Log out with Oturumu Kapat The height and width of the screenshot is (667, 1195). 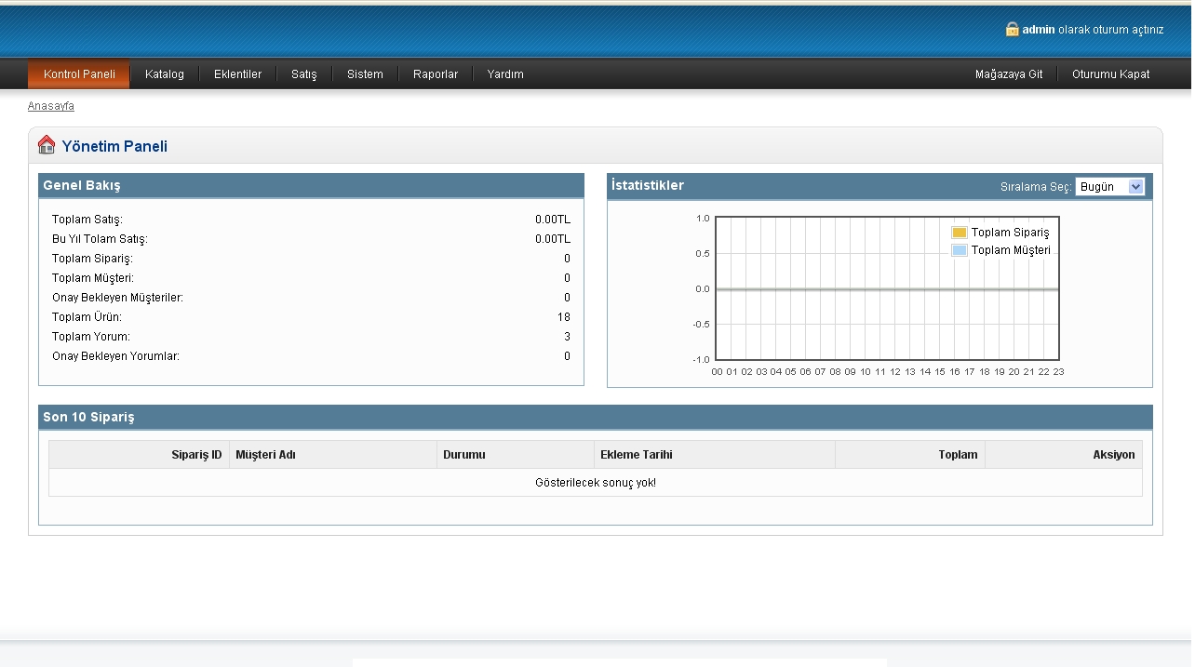coord(1110,74)
